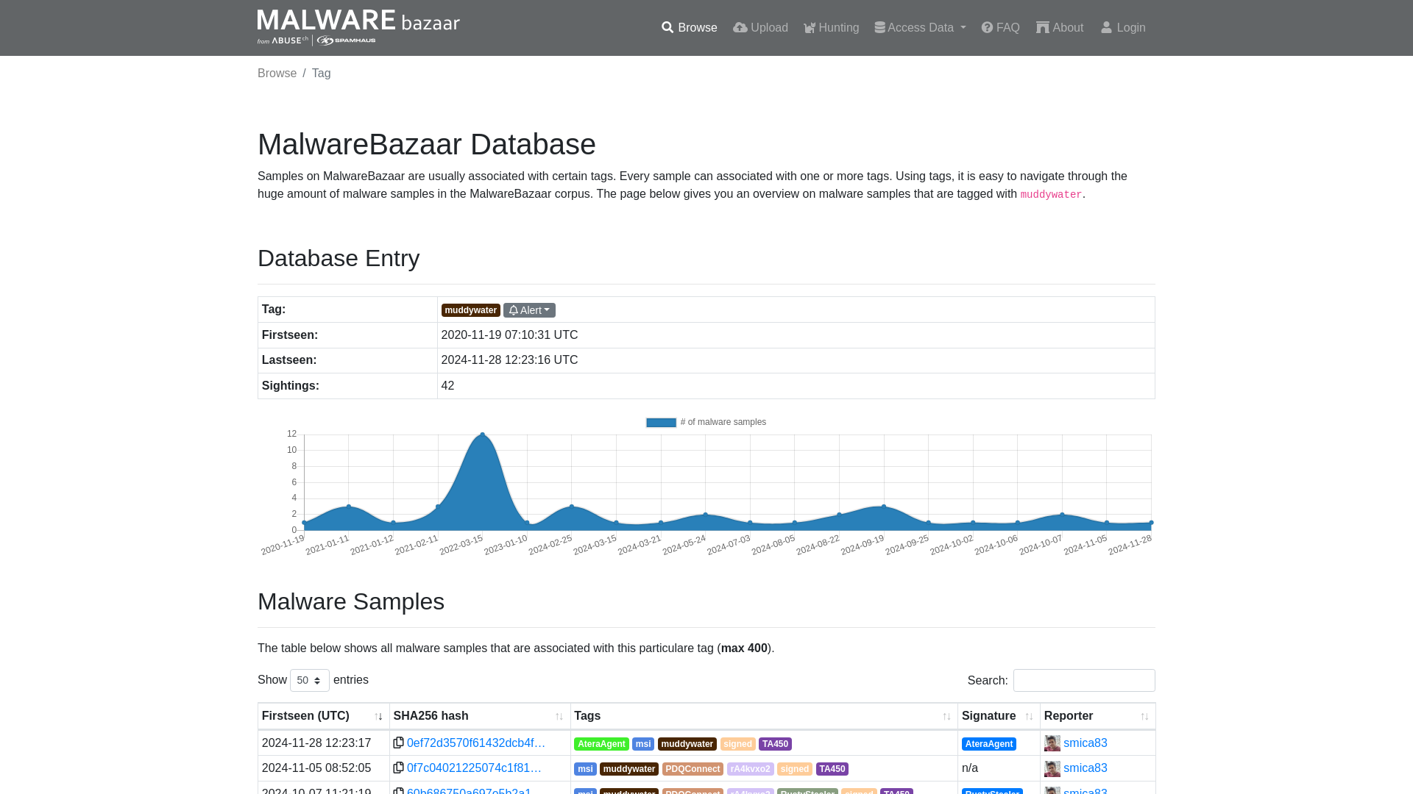The width and height of the screenshot is (1413, 794).
Task: Open the About page
Action: point(1060,28)
